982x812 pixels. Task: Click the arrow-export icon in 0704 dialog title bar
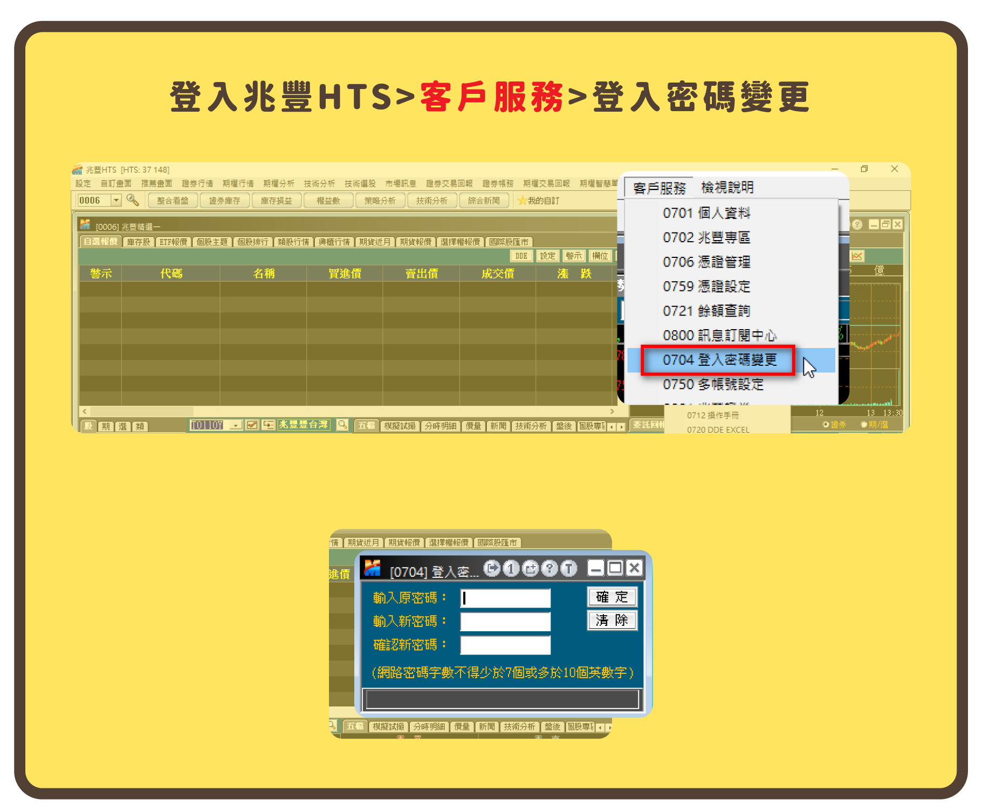(x=491, y=568)
